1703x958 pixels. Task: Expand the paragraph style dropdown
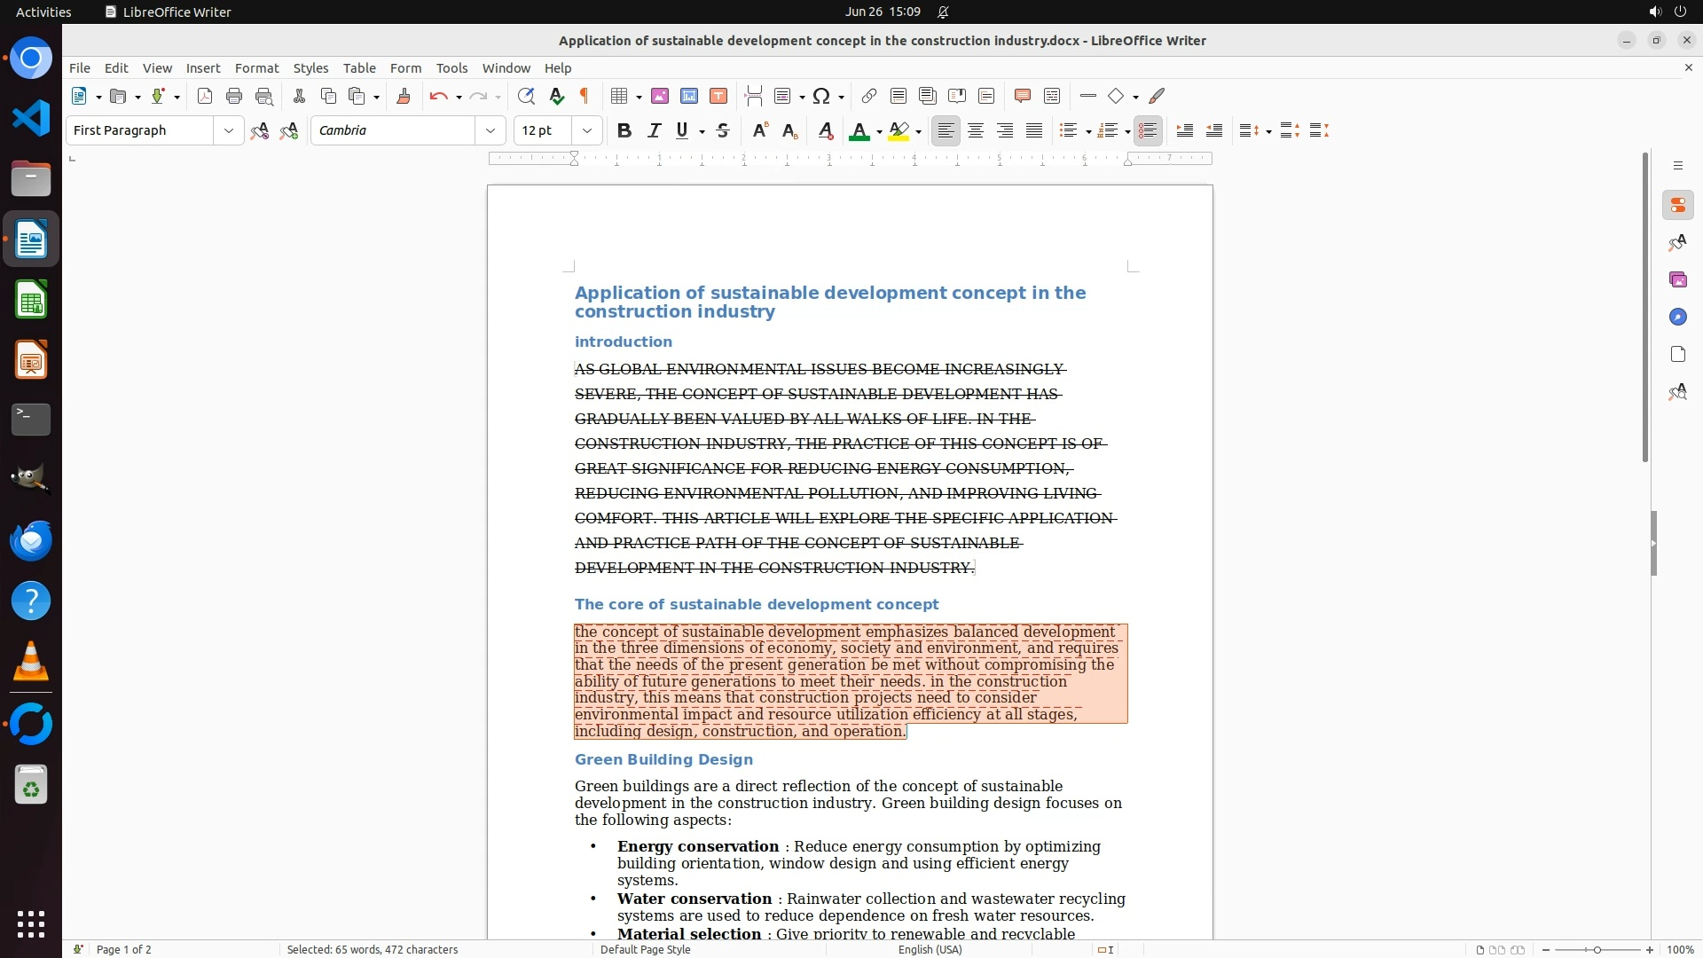click(x=228, y=131)
